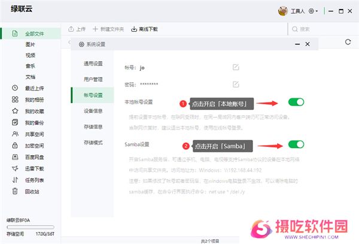Click the 17.0G/3.6T storage value
Screen dimensions: 359x244
(x=45, y=234)
